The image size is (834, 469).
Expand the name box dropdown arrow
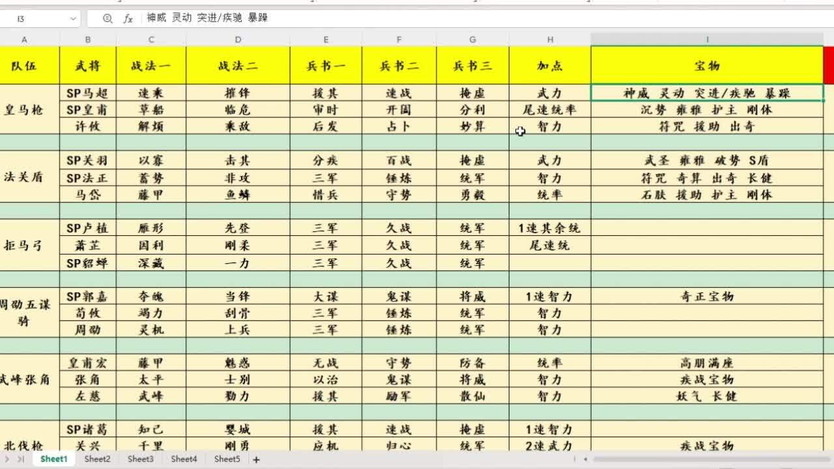(72, 19)
